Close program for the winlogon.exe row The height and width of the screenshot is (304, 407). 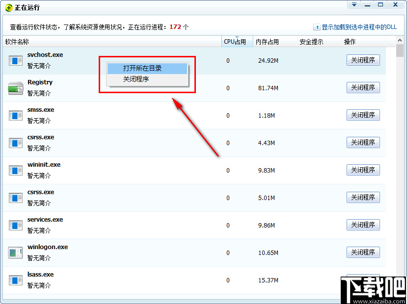(x=363, y=253)
